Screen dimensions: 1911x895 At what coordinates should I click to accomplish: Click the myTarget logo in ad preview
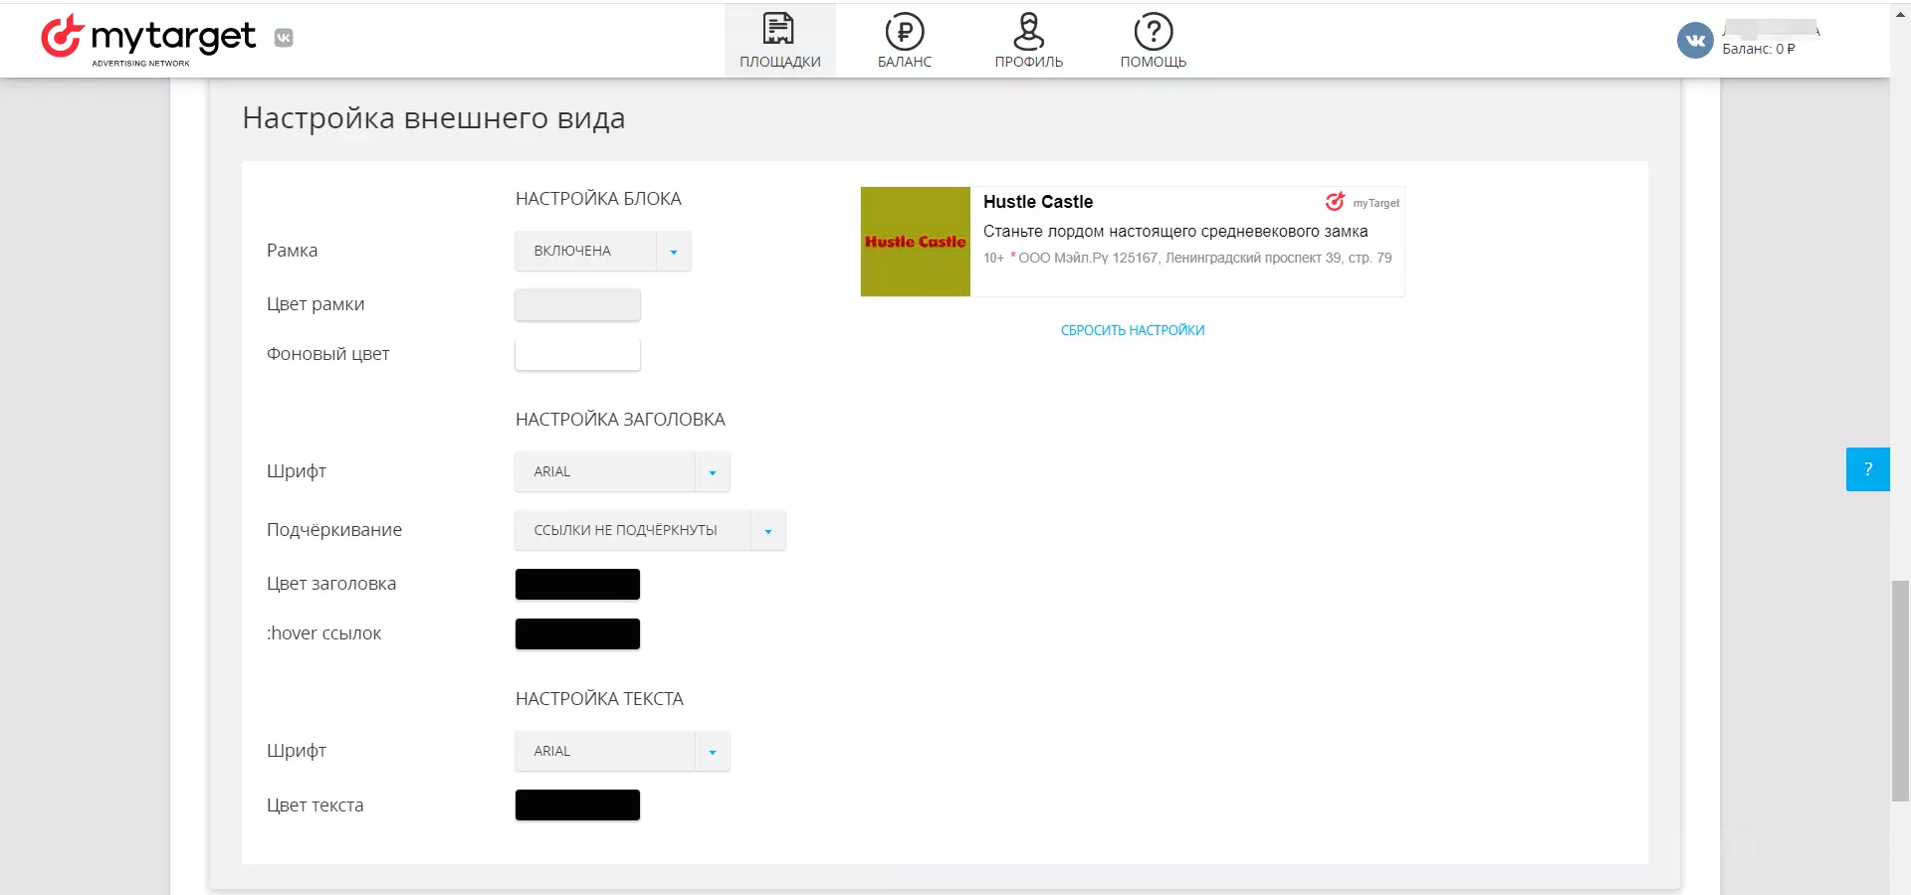point(1362,202)
